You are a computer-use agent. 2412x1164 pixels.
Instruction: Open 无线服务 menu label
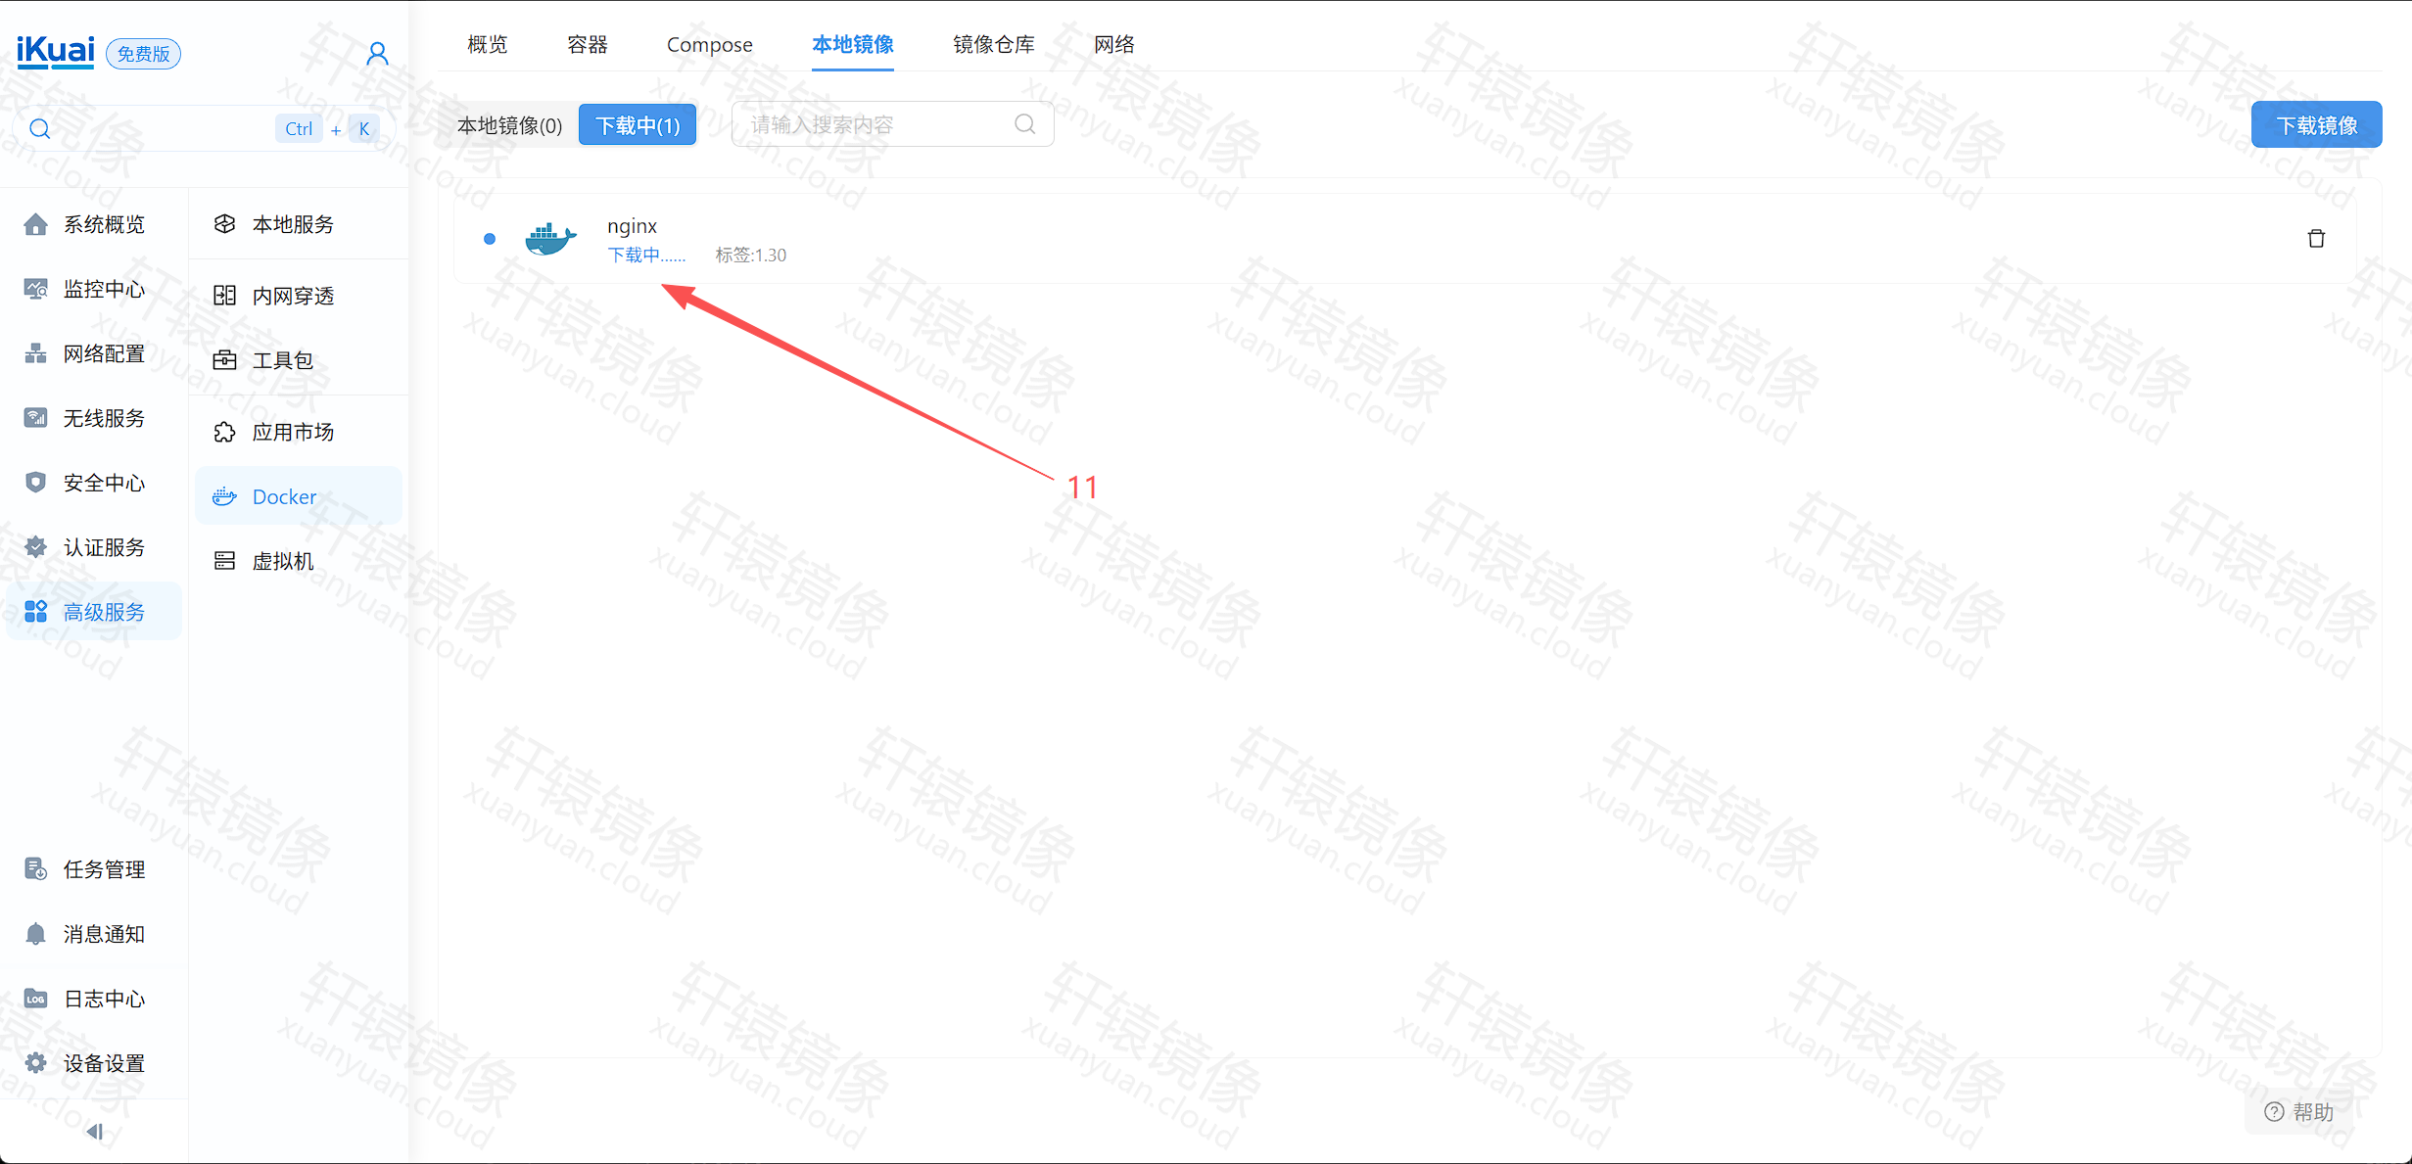point(105,418)
